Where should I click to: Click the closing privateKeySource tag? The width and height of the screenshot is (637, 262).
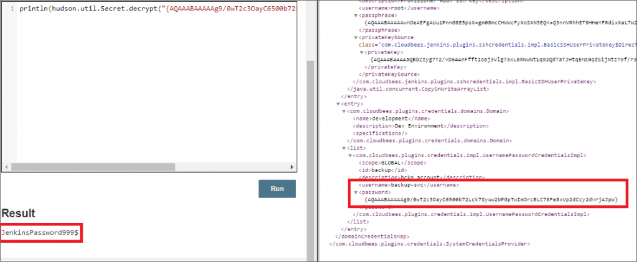(x=389, y=75)
